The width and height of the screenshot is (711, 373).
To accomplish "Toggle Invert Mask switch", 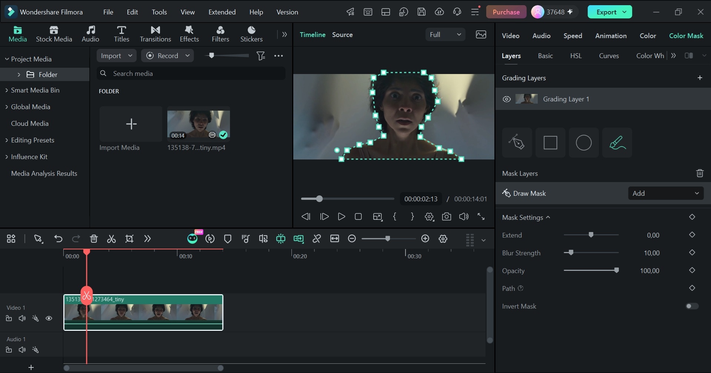I will tap(692, 306).
